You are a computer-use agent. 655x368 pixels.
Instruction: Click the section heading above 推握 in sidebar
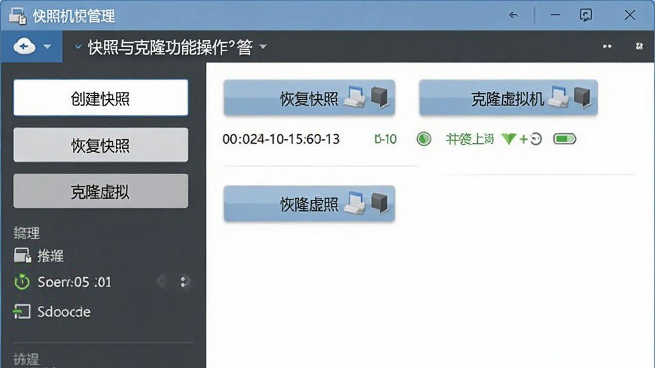pos(26,233)
